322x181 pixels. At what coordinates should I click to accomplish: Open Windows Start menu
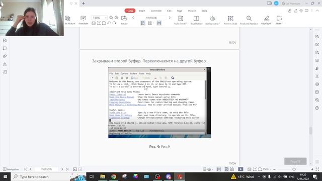point(5,176)
